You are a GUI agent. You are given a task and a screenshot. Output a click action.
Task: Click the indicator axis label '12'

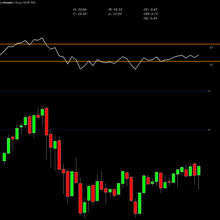pos(211,65)
